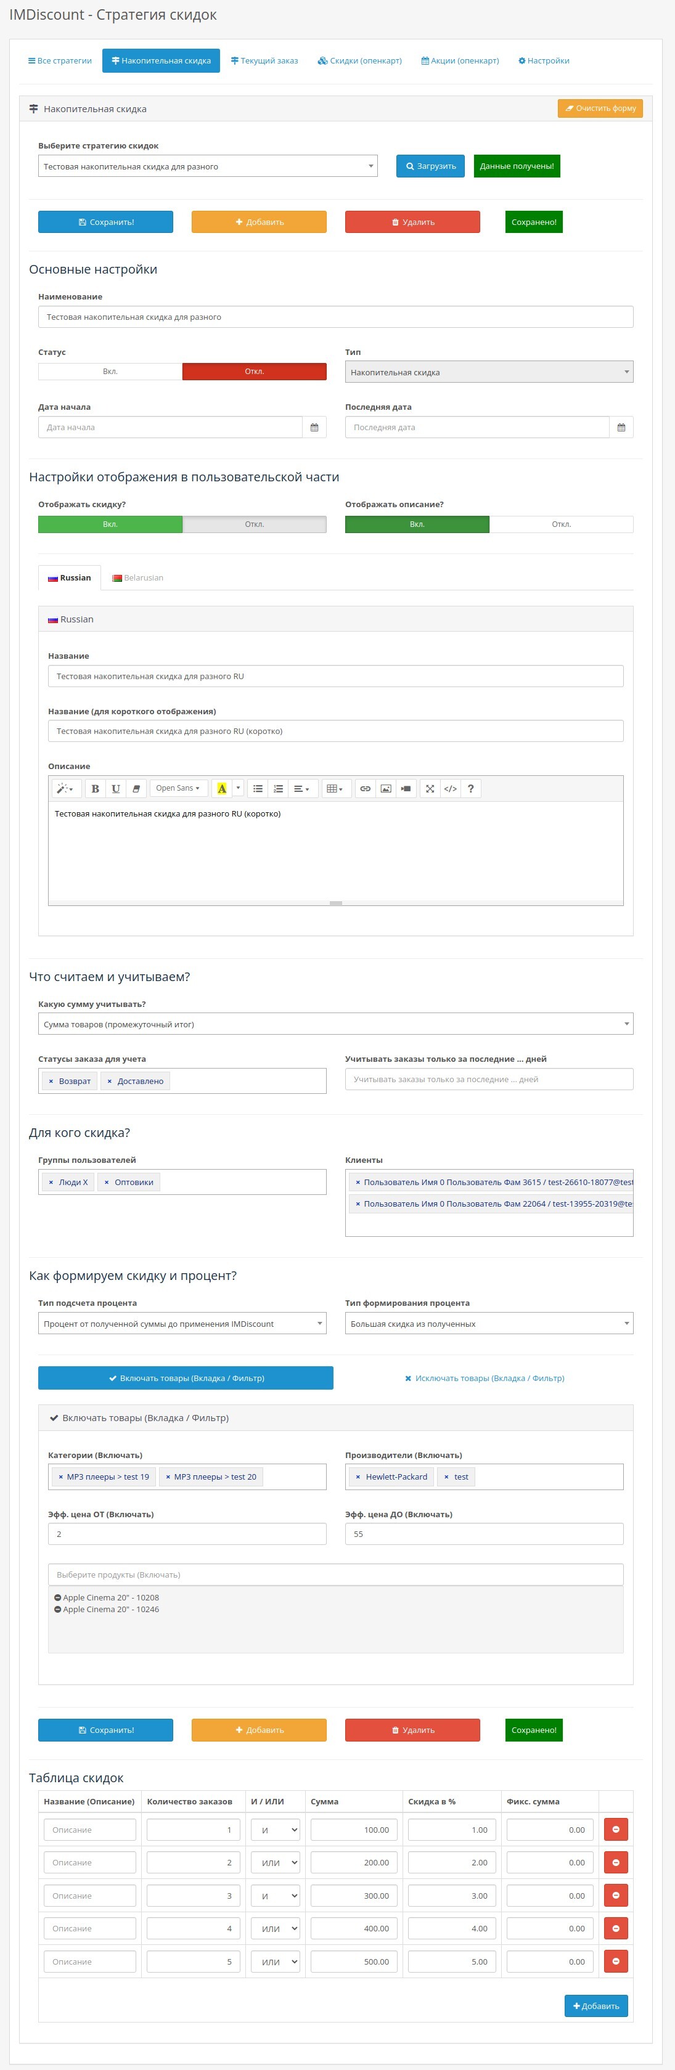Remove the first discount table row
Viewport: 675px width, 2070px height.
tap(616, 1830)
